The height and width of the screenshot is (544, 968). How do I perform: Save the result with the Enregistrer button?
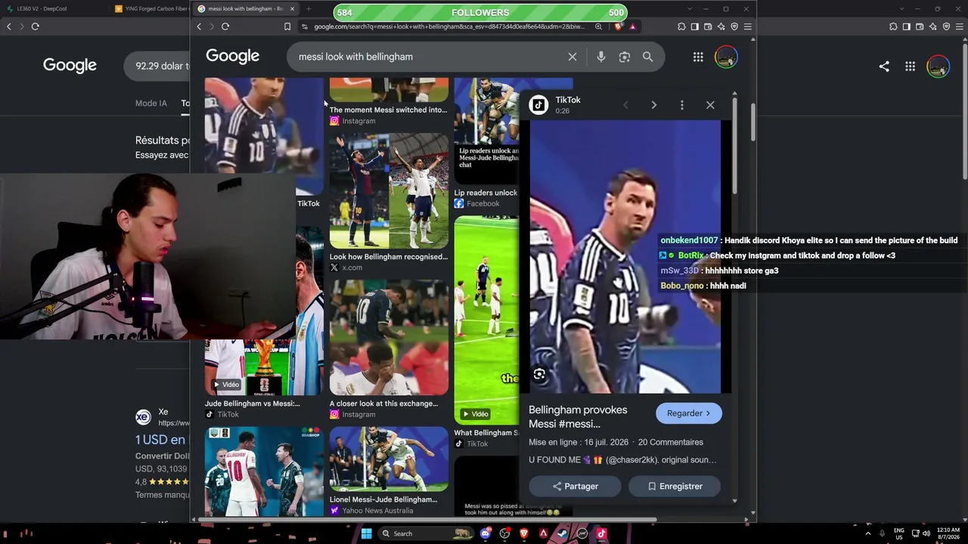pos(675,487)
